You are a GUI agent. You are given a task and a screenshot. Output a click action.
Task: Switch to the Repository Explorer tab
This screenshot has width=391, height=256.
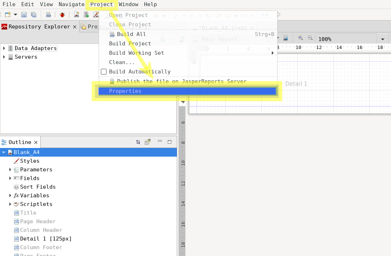[x=39, y=27]
